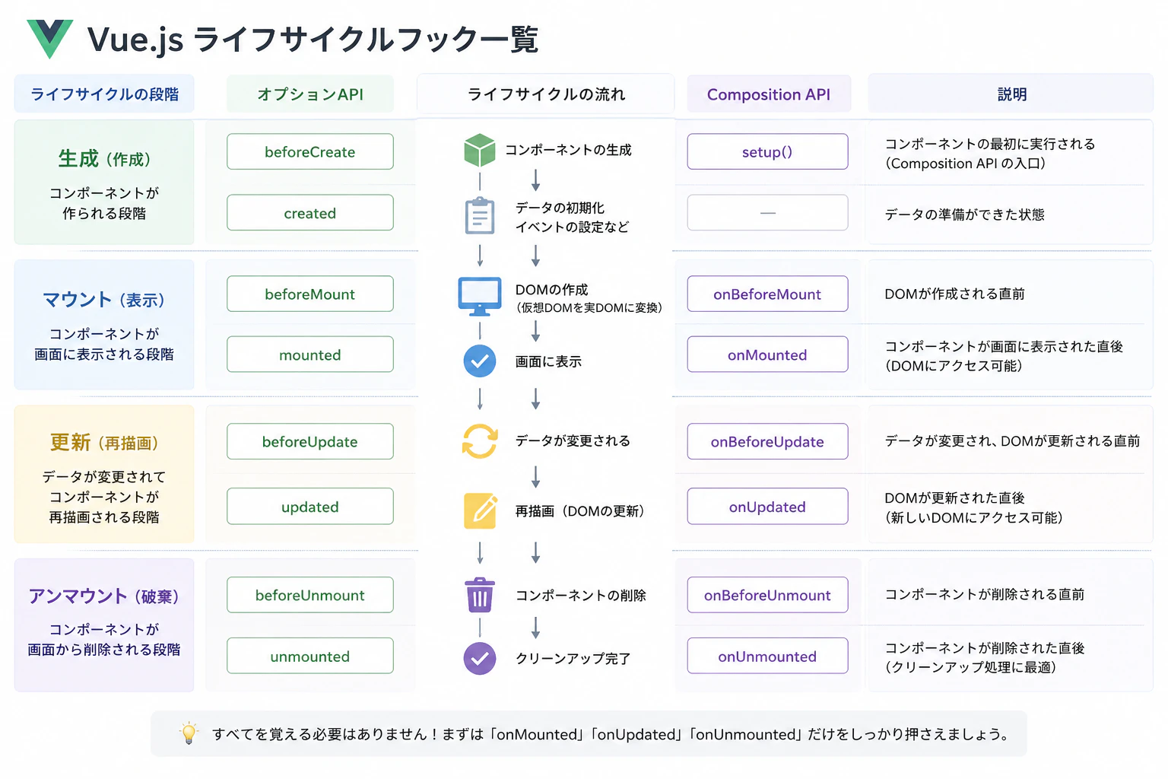Select the description データの準備ができた状態
Image resolution: width=1168 pixels, height=779 pixels.
coord(964,215)
